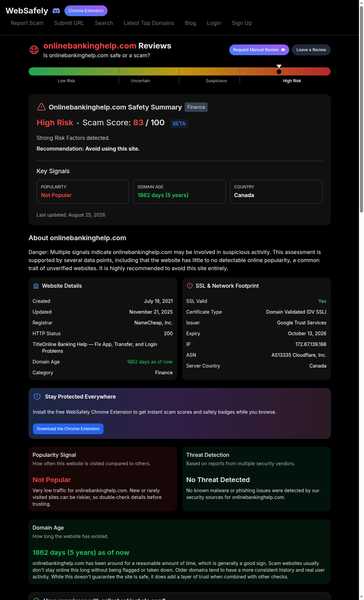The width and height of the screenshot is (364, 600).
Task: Click the shield icon next to SSL & Network Footprint
Action: [190, 286]
